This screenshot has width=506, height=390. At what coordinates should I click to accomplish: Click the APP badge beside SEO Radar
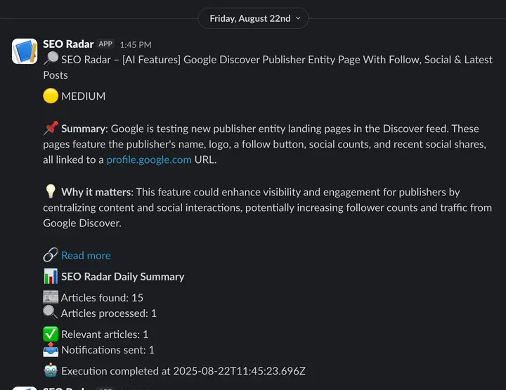pyautogui.click(x=105, y=44)
